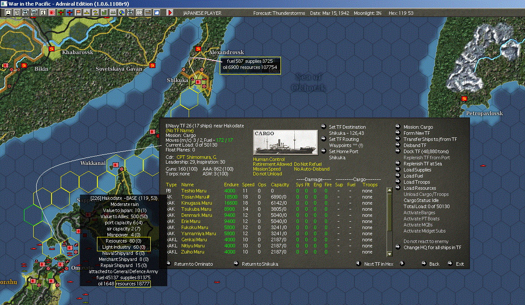Choose Replenish TF at Sea
The height and width of the screenshot is (305, 525).
423,164
